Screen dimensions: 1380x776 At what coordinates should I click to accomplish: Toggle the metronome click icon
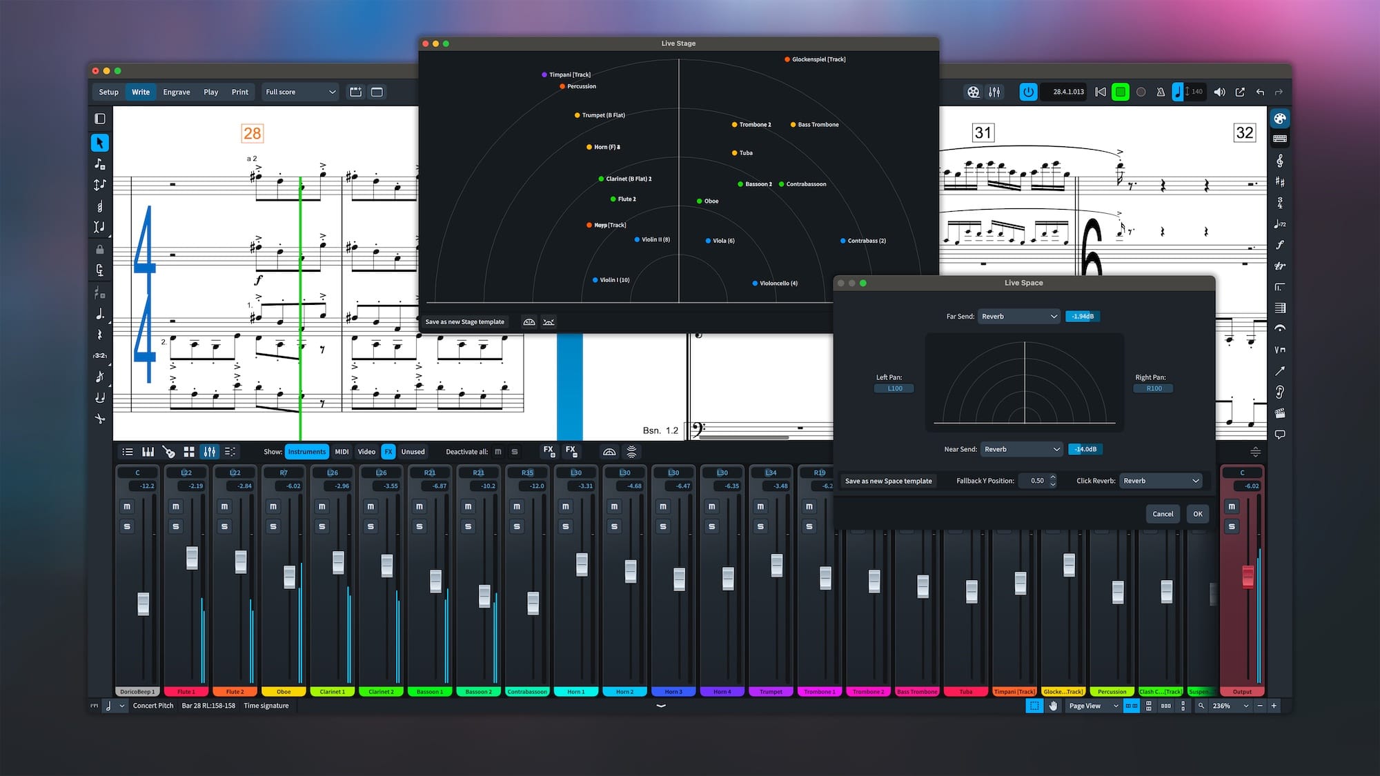point(1161,92)
